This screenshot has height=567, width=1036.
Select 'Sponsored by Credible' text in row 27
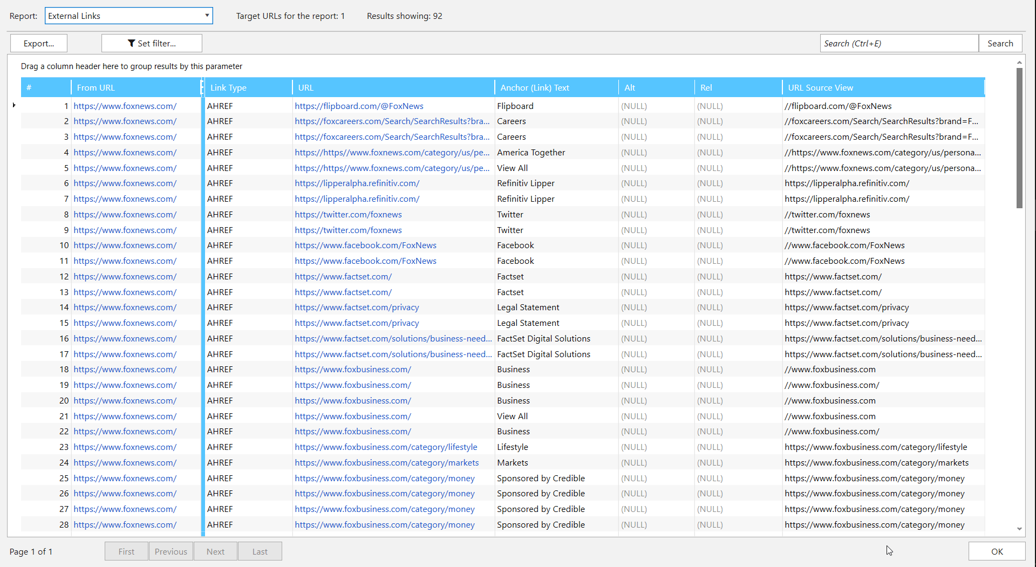point(556,509)
